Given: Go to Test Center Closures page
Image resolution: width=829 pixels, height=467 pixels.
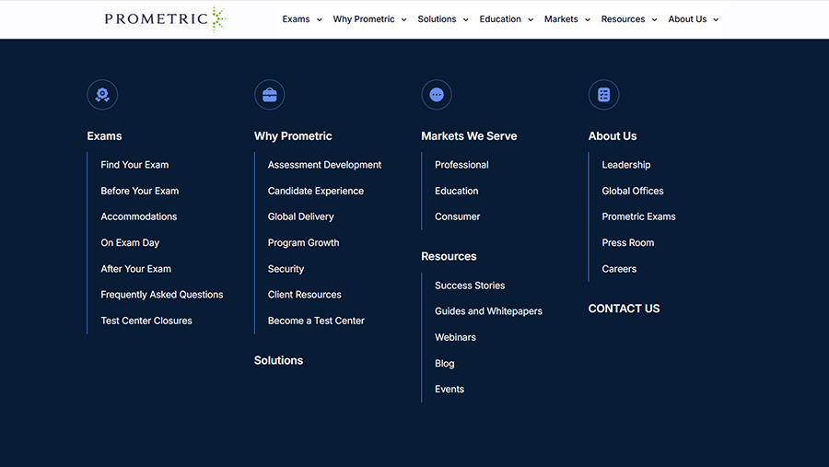Looking at the screenshot, I should pyautogui.click(x=146, y=321).
